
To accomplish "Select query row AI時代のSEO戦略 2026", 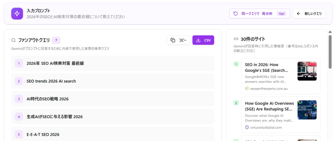I will pos(113,99).
